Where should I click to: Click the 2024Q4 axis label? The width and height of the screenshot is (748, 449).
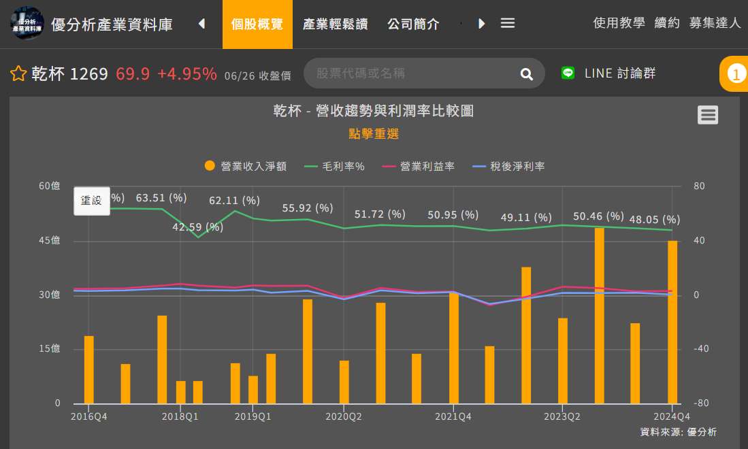coord(672,416)
